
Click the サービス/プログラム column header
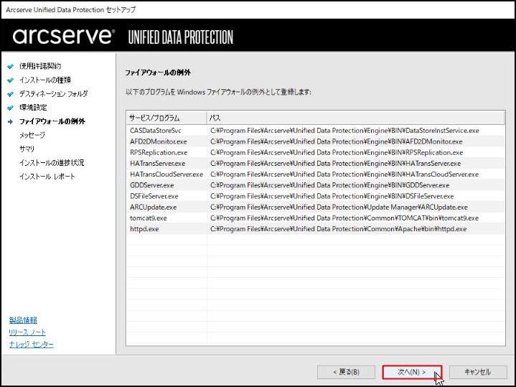click(x=166, y=118)
